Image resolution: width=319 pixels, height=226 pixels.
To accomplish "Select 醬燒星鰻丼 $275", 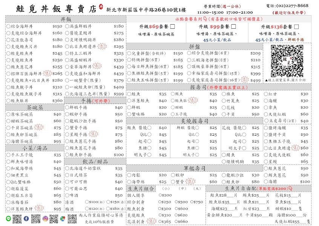I will coord(67,33).
